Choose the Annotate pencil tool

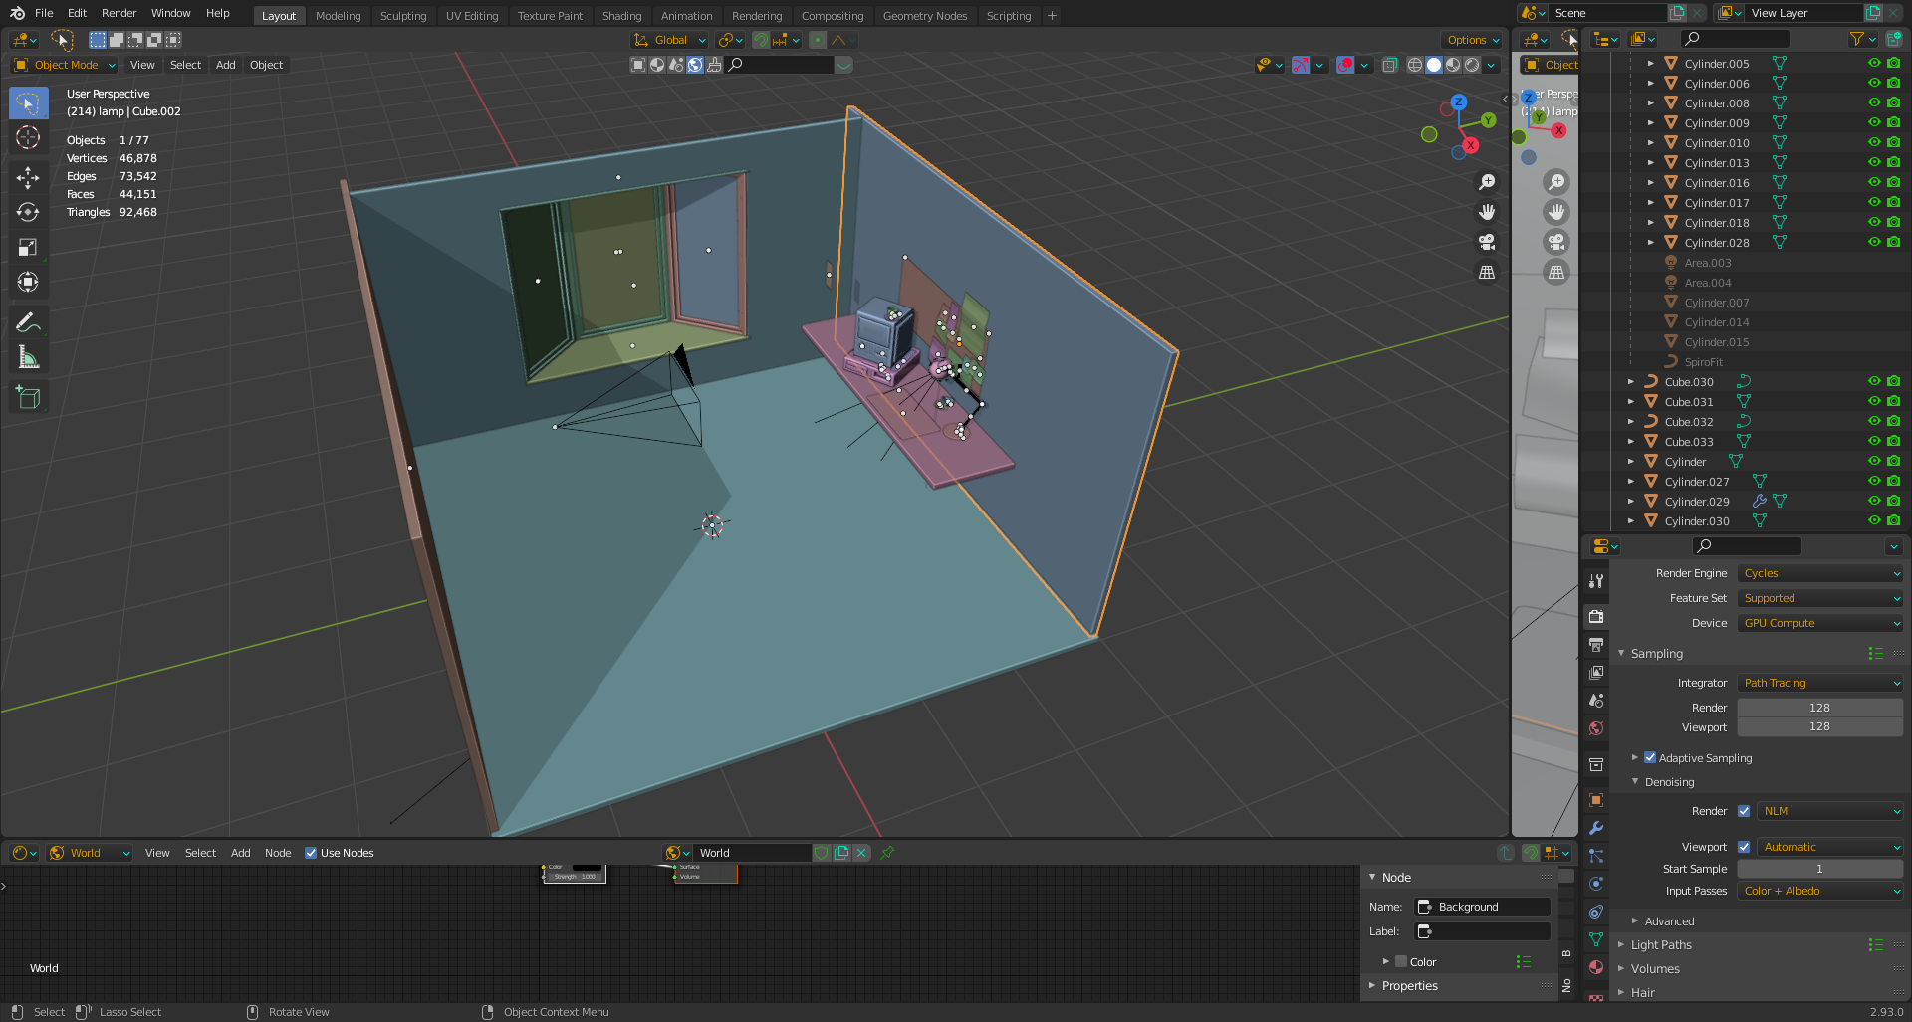coord(28,322)
